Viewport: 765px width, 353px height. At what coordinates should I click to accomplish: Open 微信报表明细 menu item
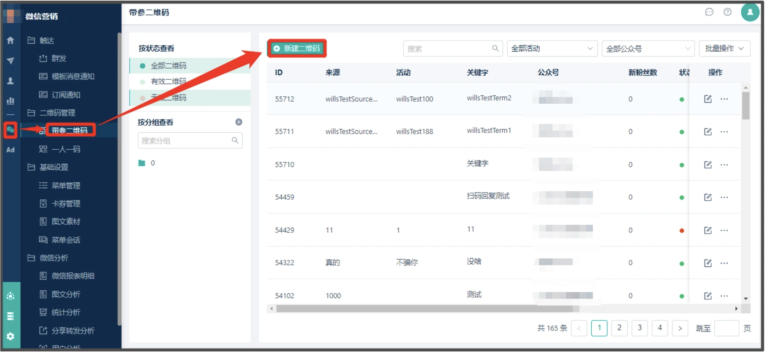pos(67,276)
